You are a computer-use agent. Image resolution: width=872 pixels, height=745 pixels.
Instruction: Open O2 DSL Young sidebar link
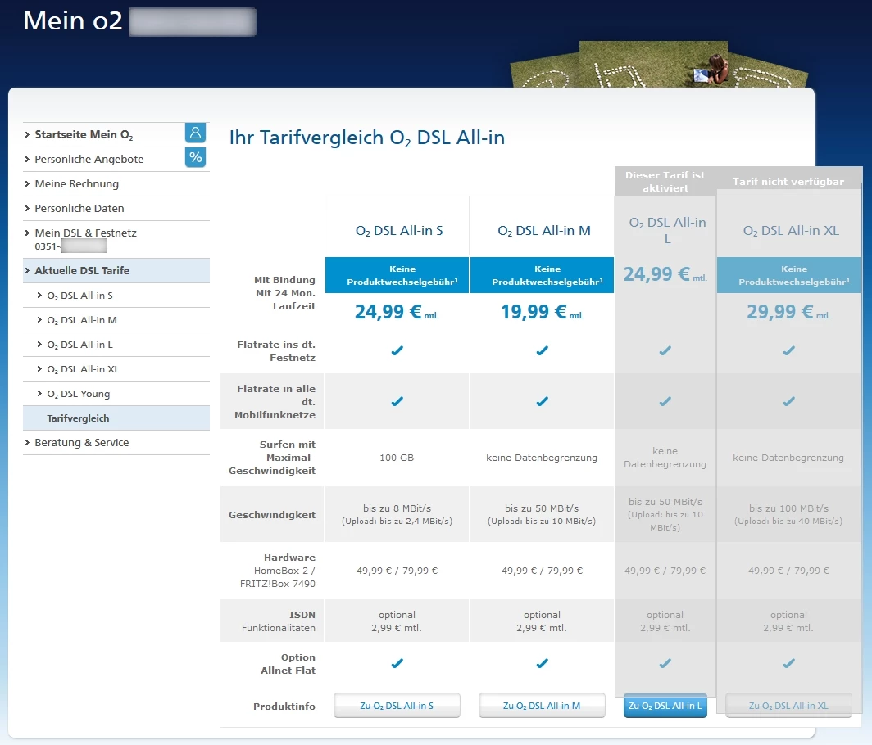(x=79, y=393)
